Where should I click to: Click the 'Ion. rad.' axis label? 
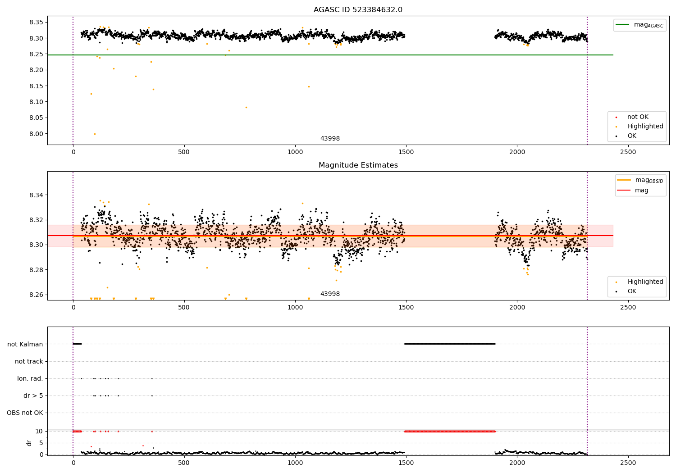[x=30, y=378]
